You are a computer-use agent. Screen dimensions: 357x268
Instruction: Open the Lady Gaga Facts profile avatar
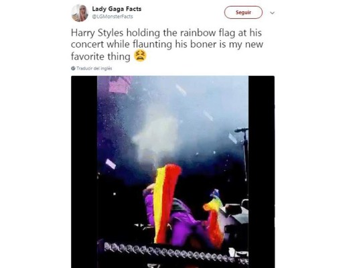pos(80,13)
